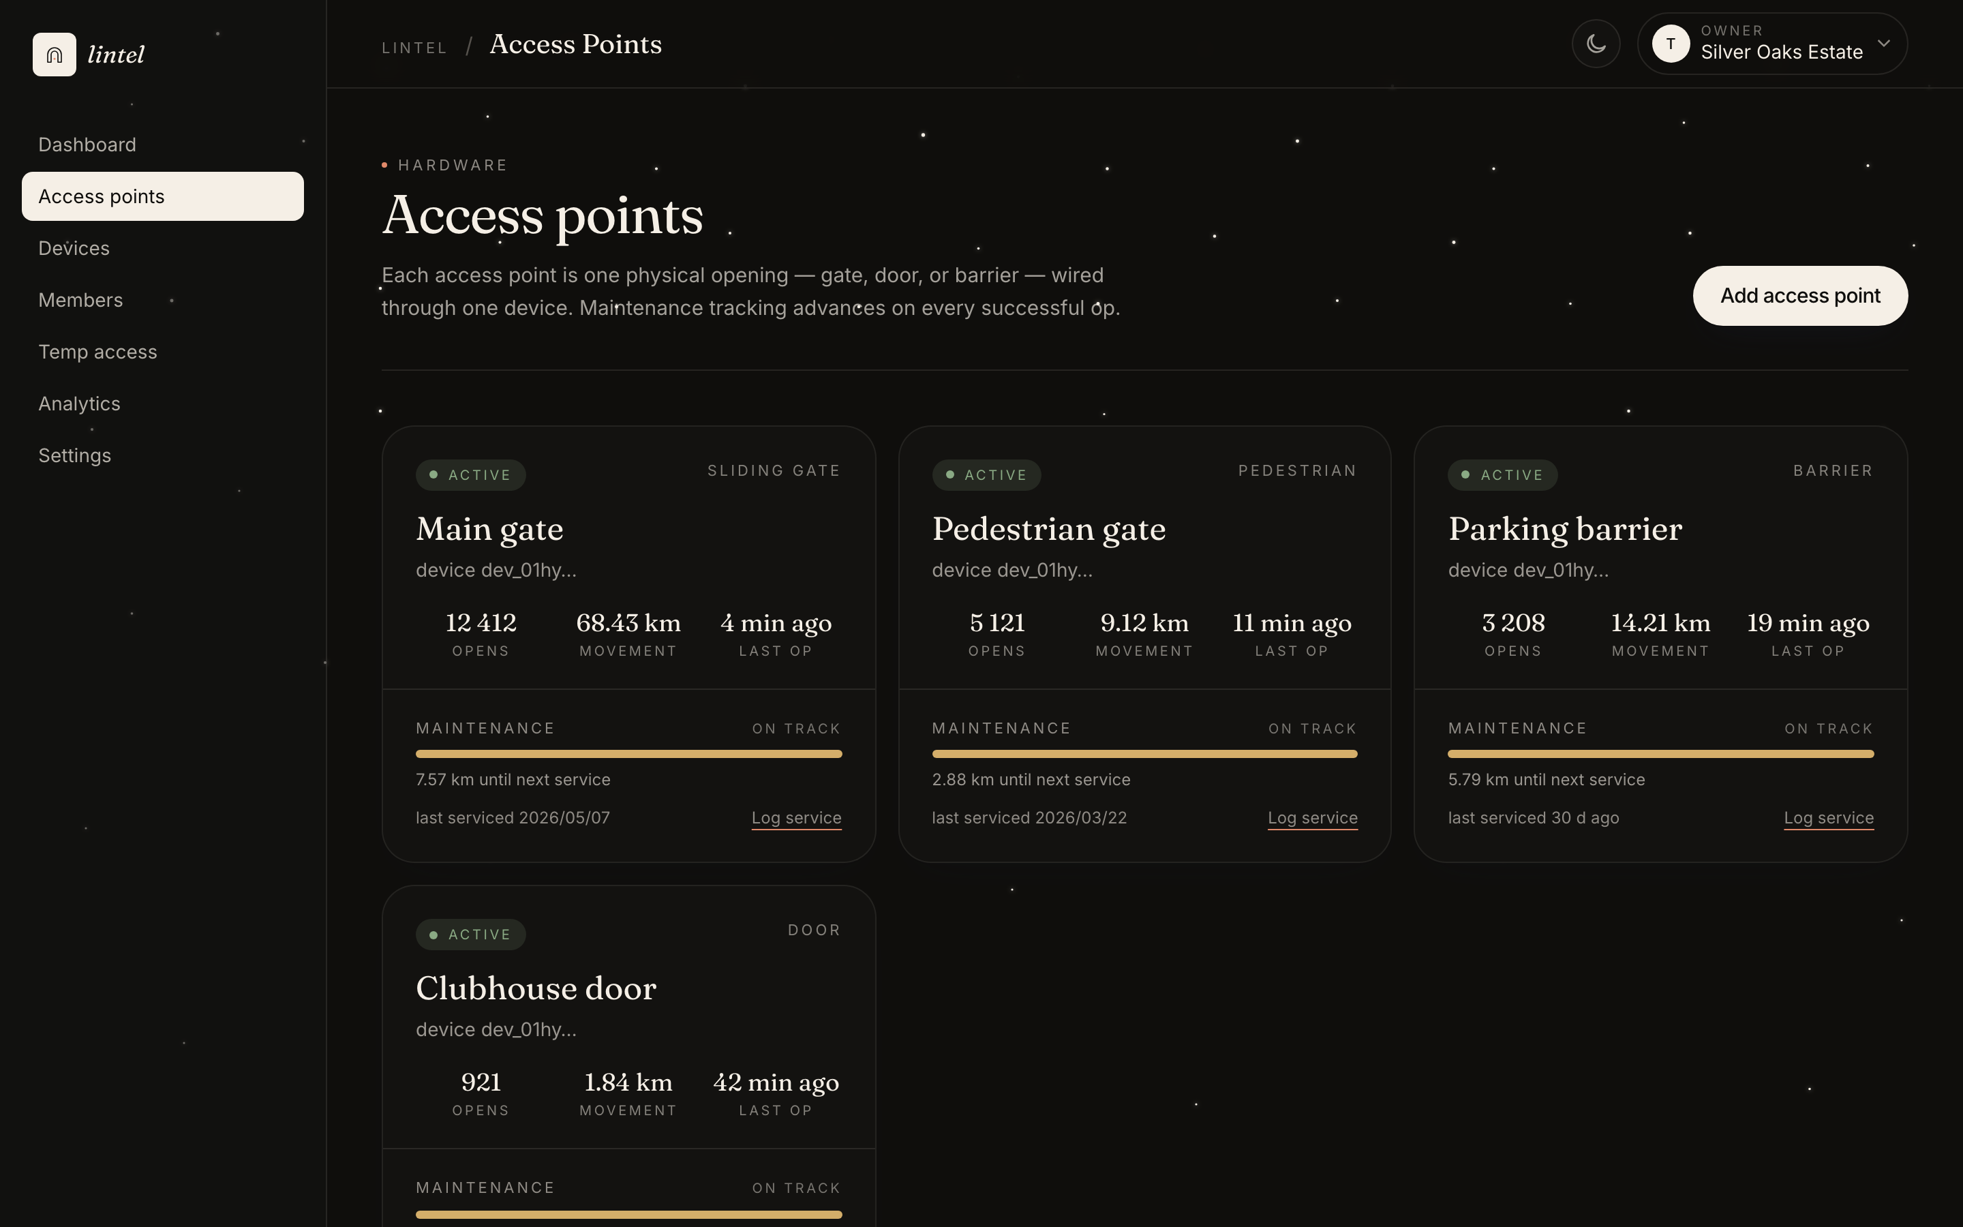Go to Devices page
Viewport: 1963px width, 1227px height.
click(x=162, y=248)
